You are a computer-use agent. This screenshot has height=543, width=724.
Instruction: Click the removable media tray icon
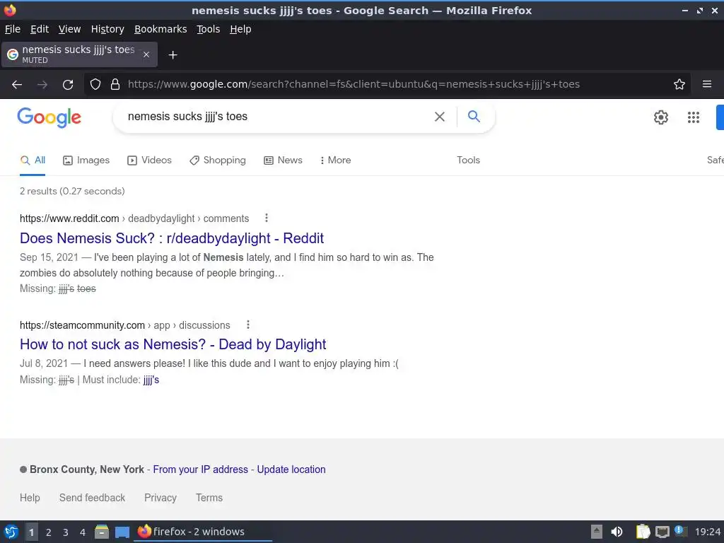597,532
